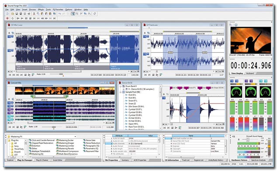Screen dimensions: 277x172
Task: Click Stop in main transport bar
Action: 30,18
